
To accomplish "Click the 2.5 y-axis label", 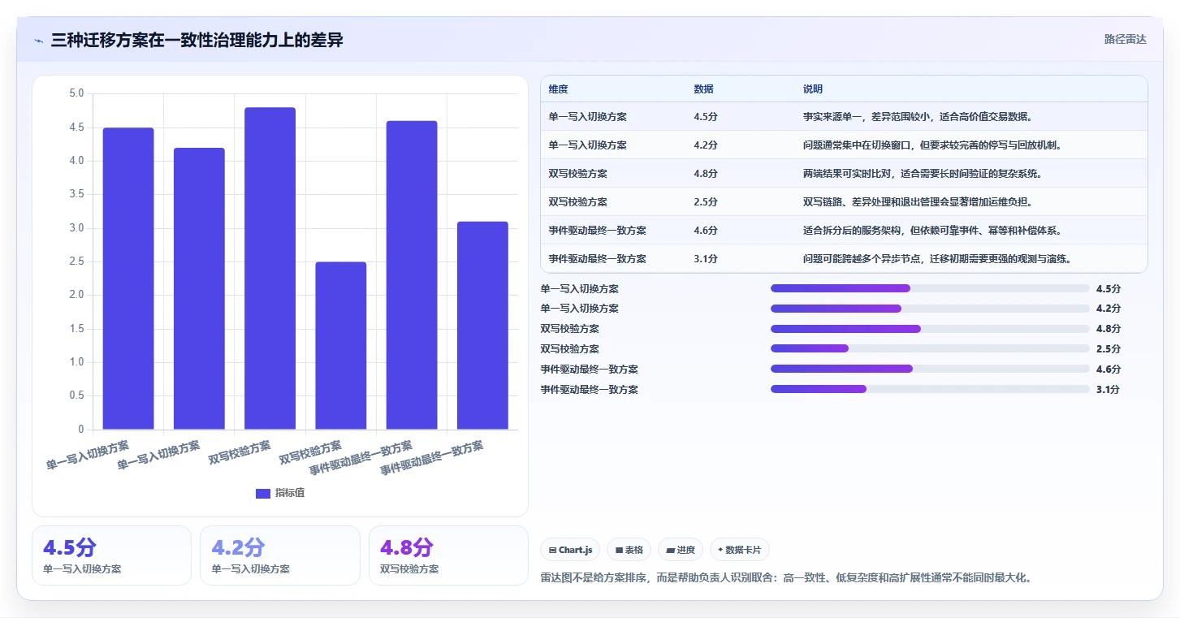I will pyautogui.click(x=76, y=261).
